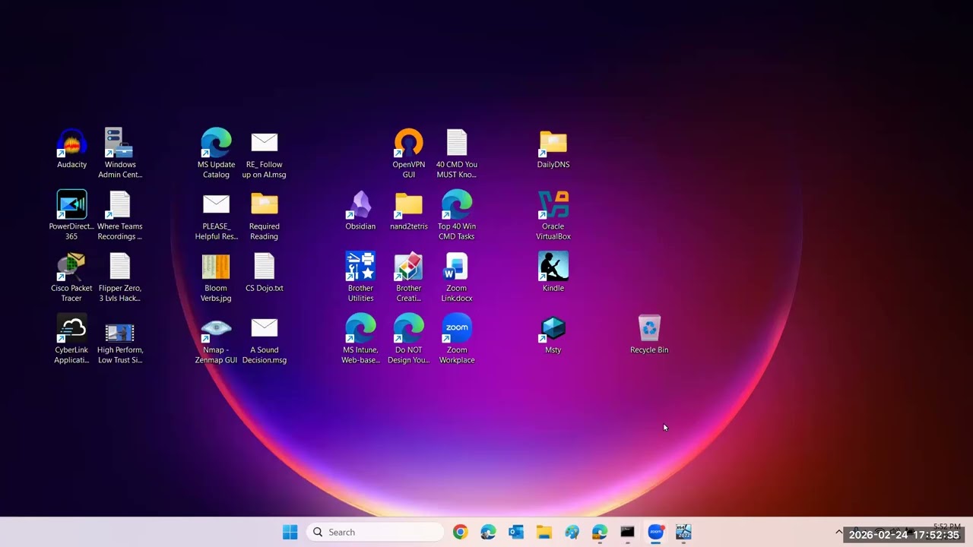Screen dimensions: 973x547
Task: Open the Windows Start menu
Action: [290, 532]
